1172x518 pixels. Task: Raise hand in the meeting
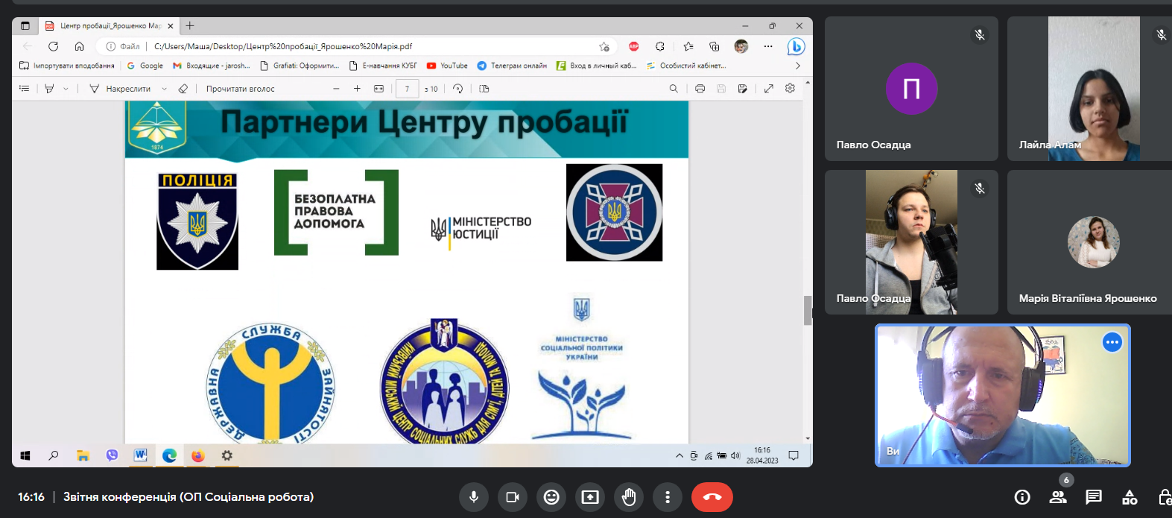[629, 497]
